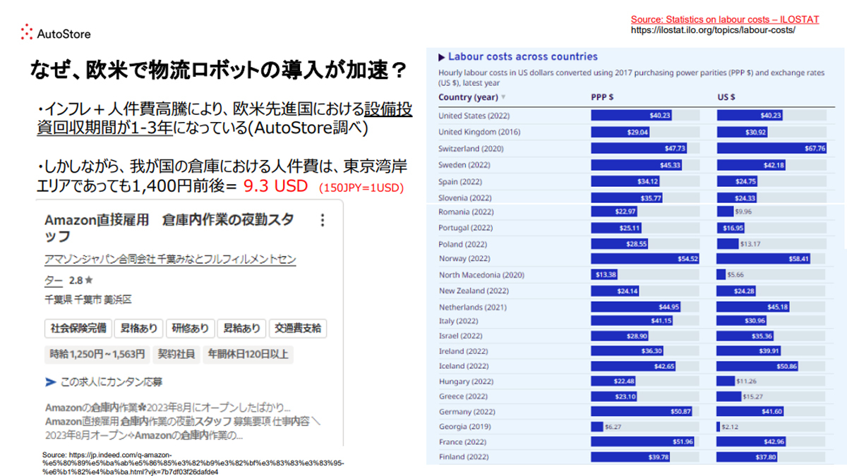Click the $67.76 Switzerland US$ bar
The height and width of the screenshot is (476, 847).
coord(773,148)
